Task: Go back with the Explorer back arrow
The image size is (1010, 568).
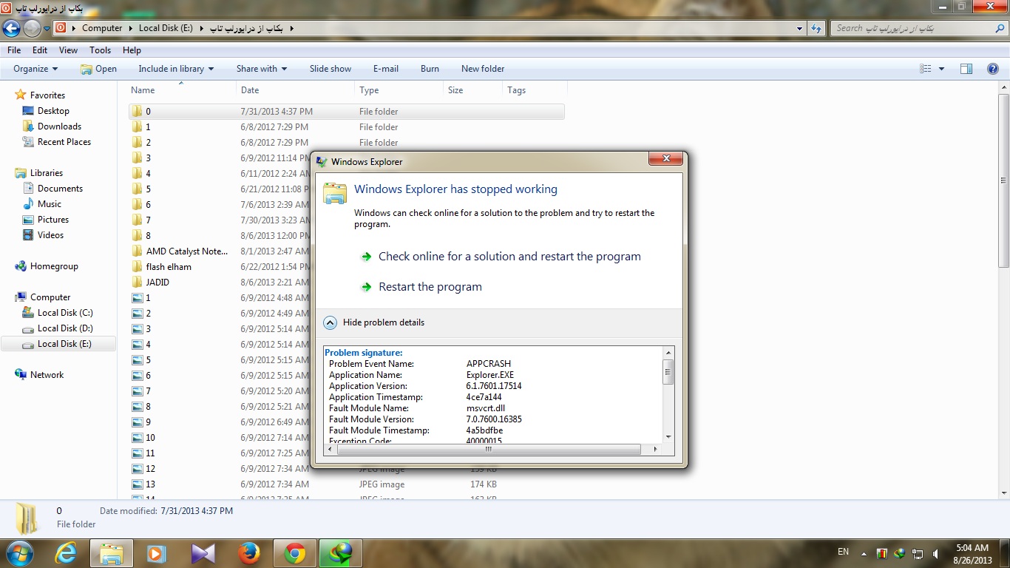Action: point(11,28)
